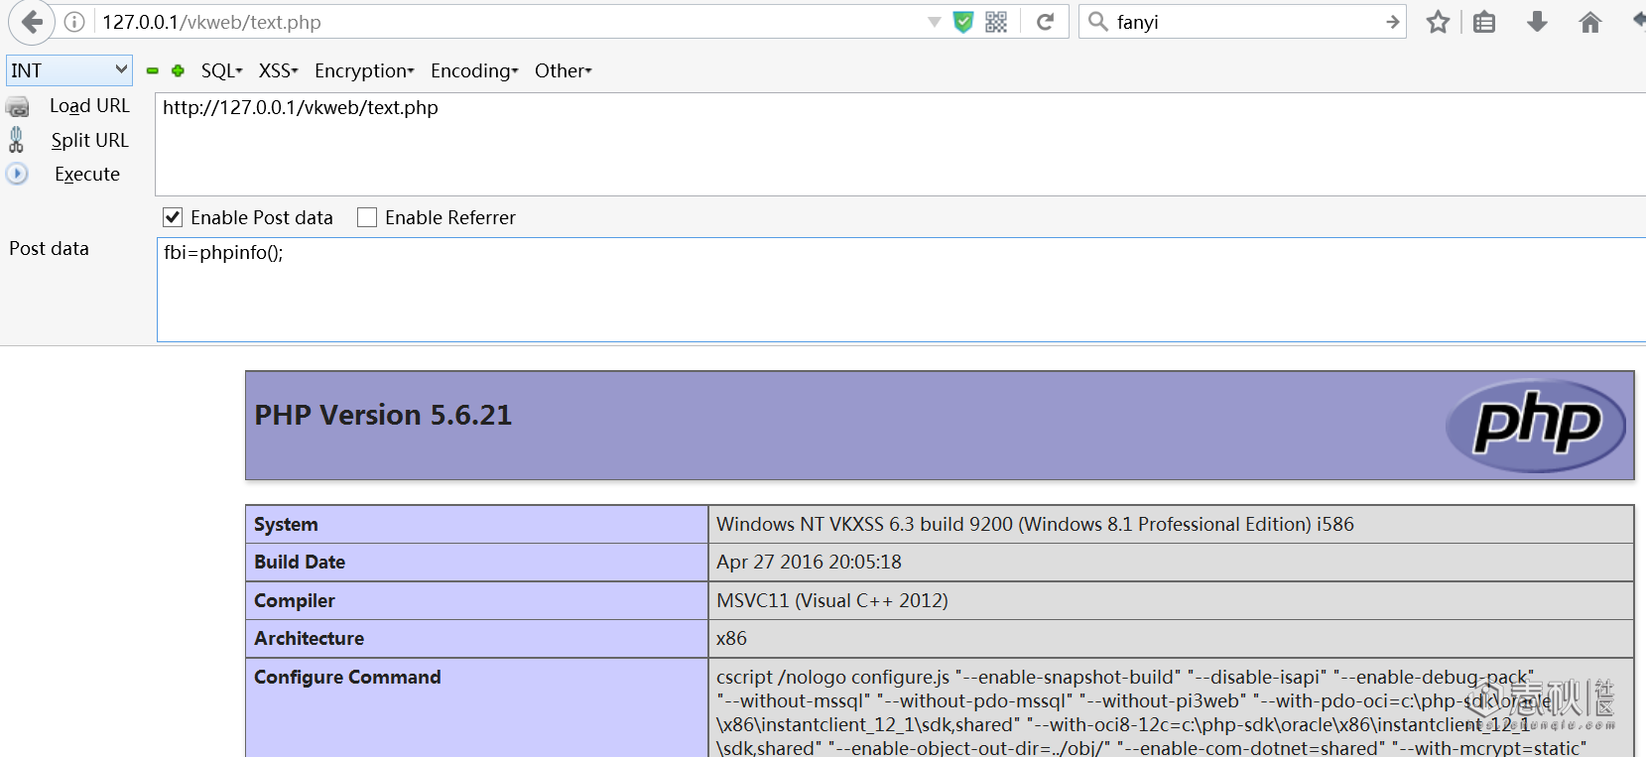Click the Load URL icon
Screen dimensions: 1646x757
pyautogui.click(x=18, y=106)
